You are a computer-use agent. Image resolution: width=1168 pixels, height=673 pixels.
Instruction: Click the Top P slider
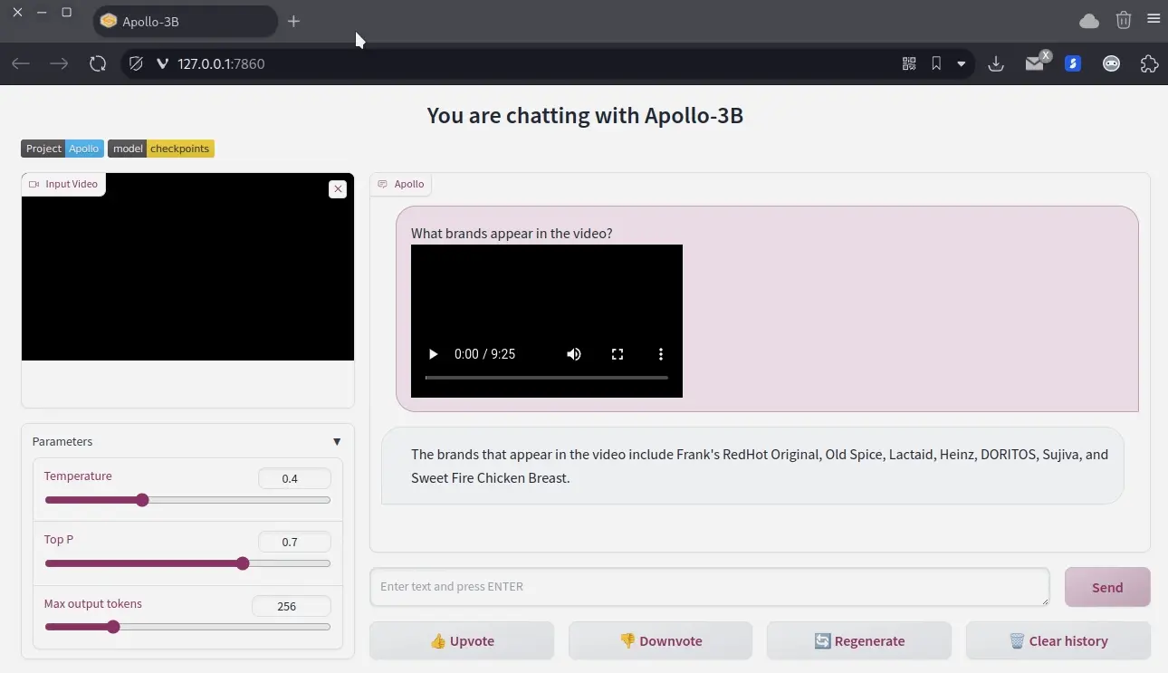187,563
